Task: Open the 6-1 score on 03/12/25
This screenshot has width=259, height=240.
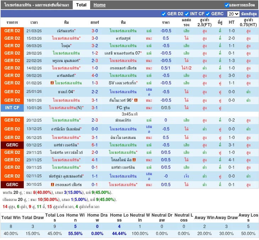Action: point(95,145)
